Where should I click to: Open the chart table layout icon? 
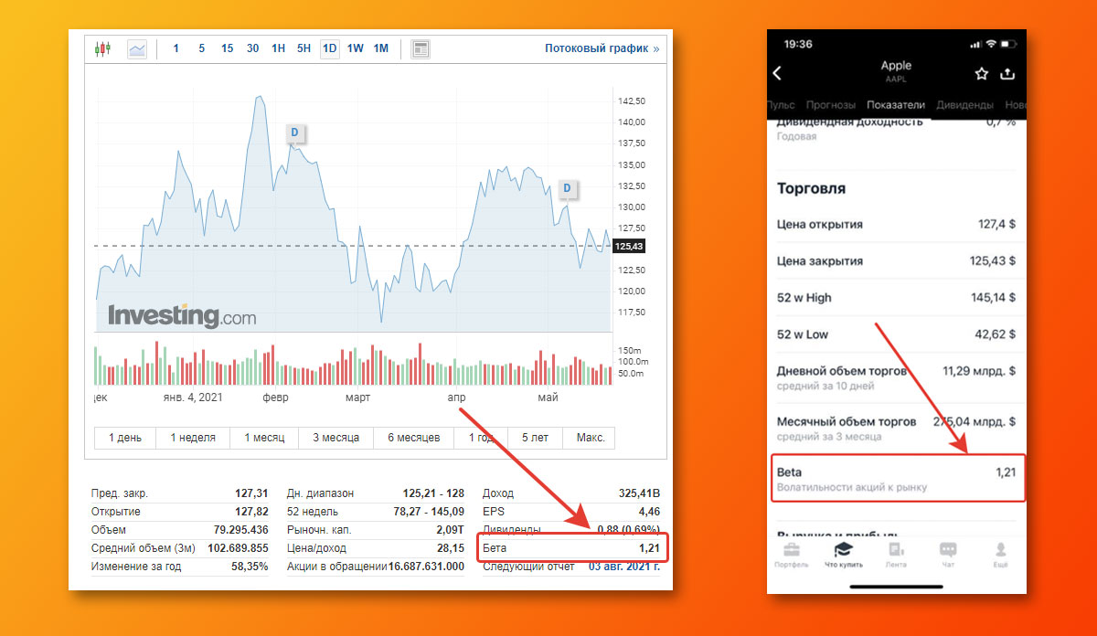421,48
